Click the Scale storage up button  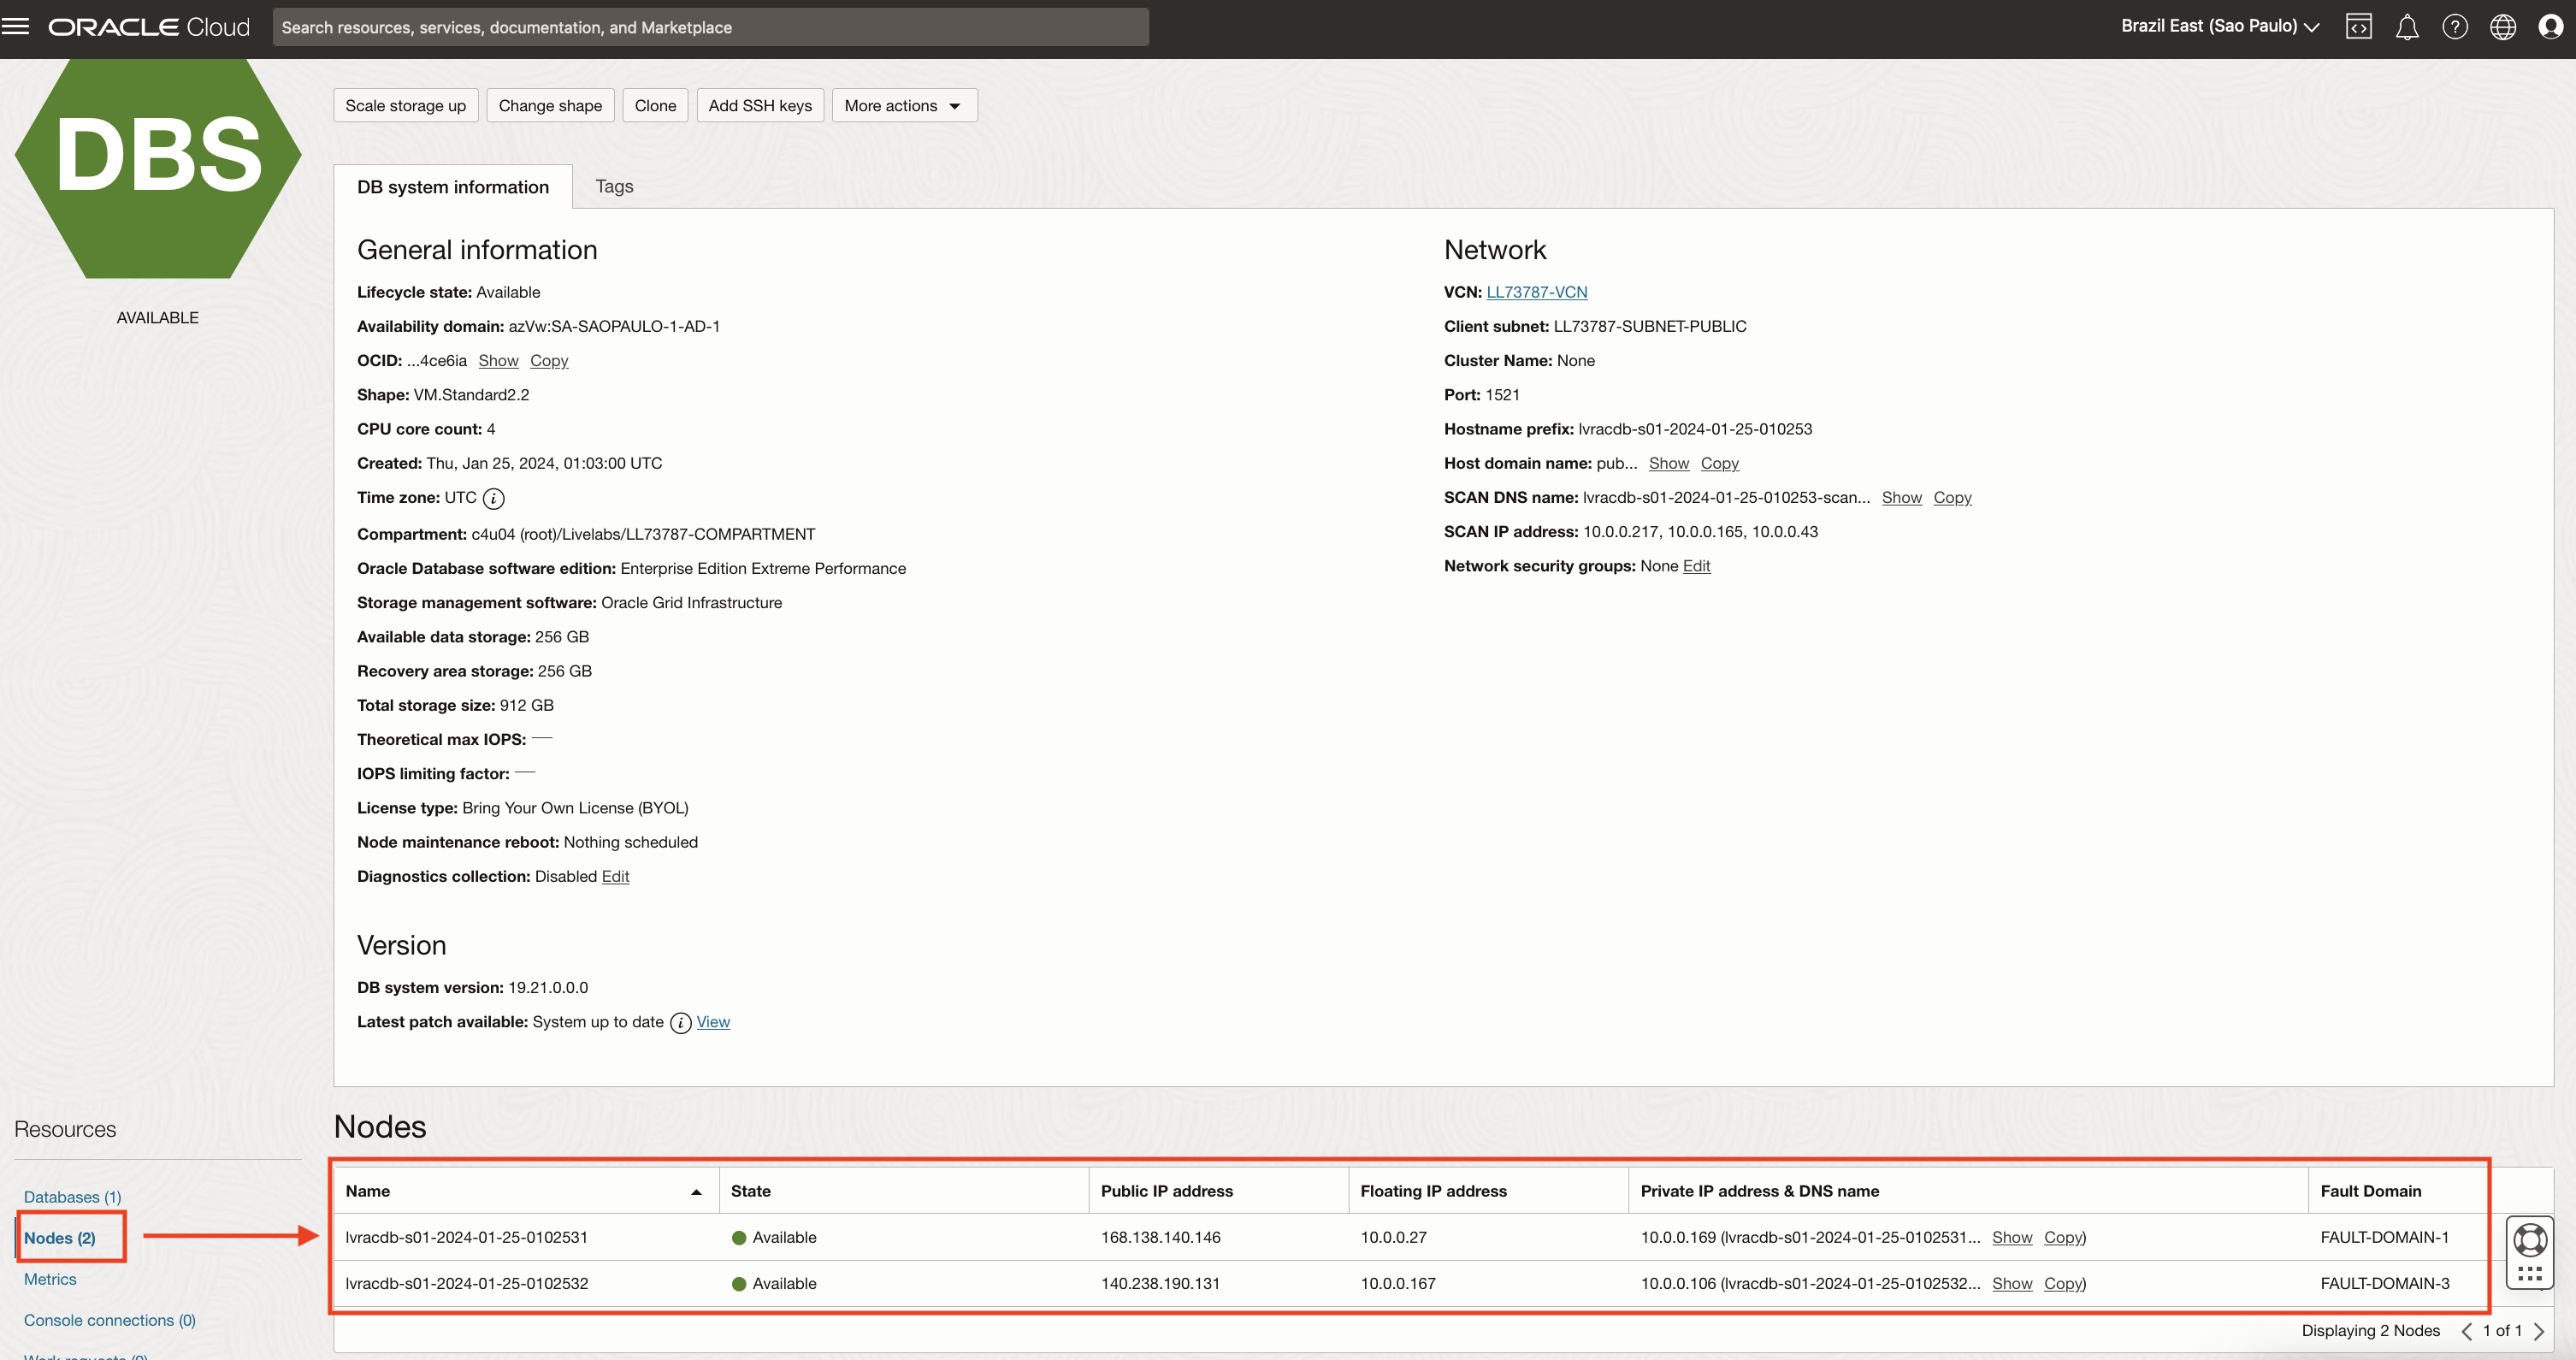(x=405, y=106)
